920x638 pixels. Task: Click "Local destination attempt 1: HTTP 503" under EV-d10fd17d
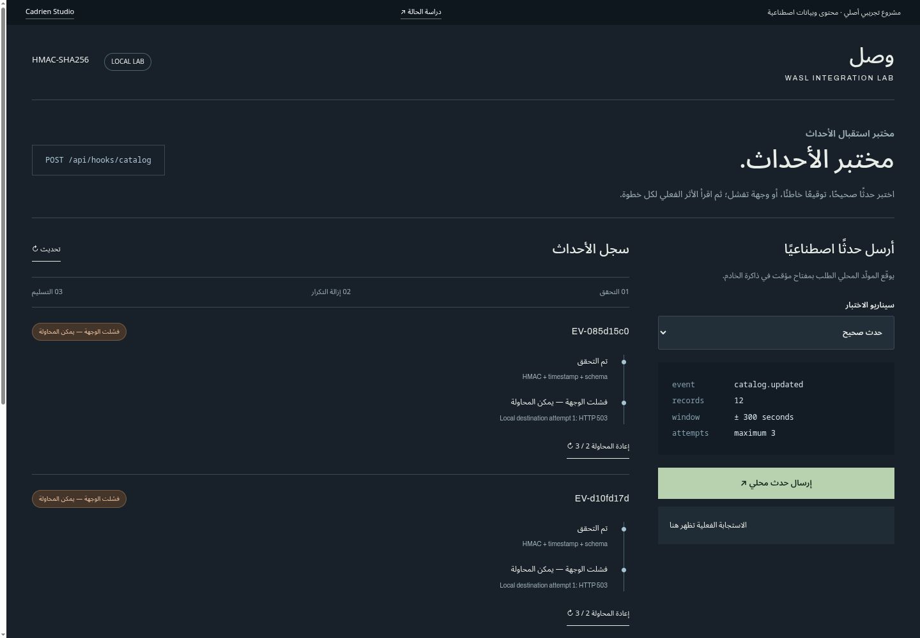[x=553, y=586]
